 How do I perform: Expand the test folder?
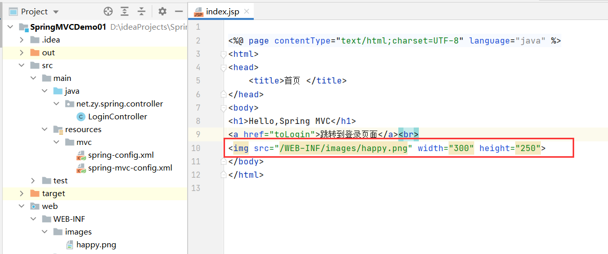tap(33, 180)
